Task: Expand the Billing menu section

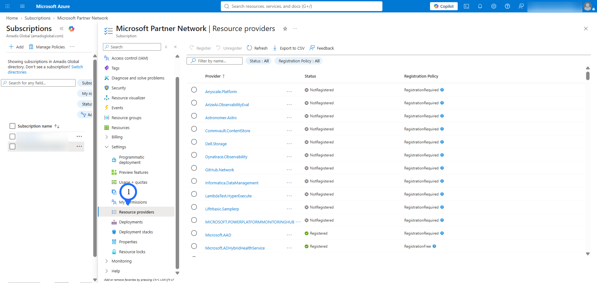Action: [x=107, y=137]
